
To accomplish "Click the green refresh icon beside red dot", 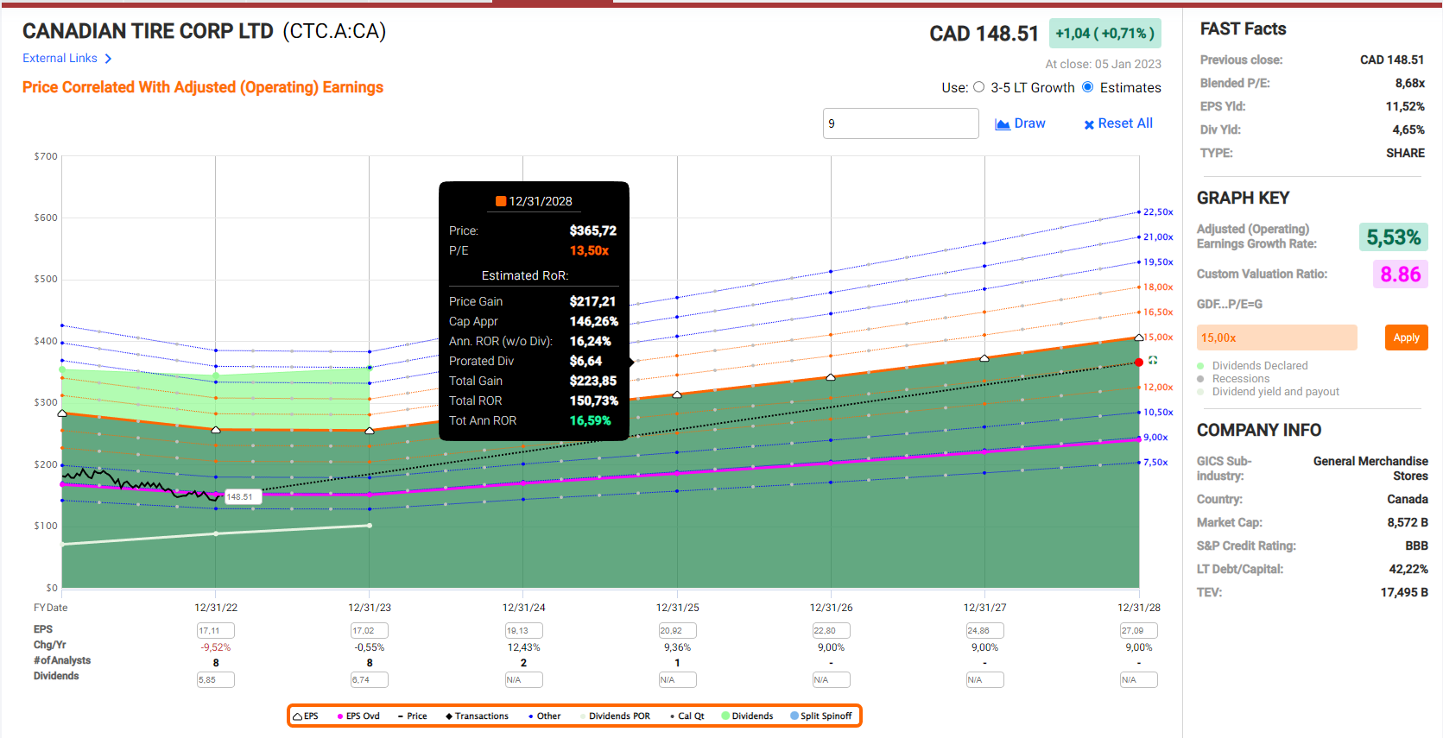I will pyautogui.click(x=1153, y=360).
